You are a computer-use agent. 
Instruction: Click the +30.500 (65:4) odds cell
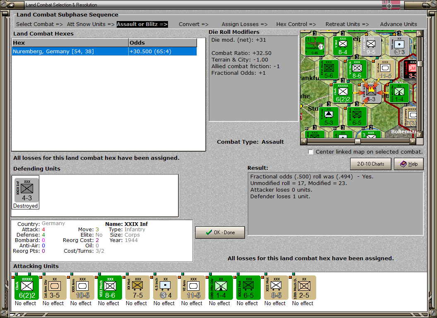[163, 52]
